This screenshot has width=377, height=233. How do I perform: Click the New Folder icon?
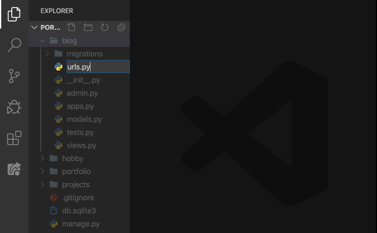(88, 27)
